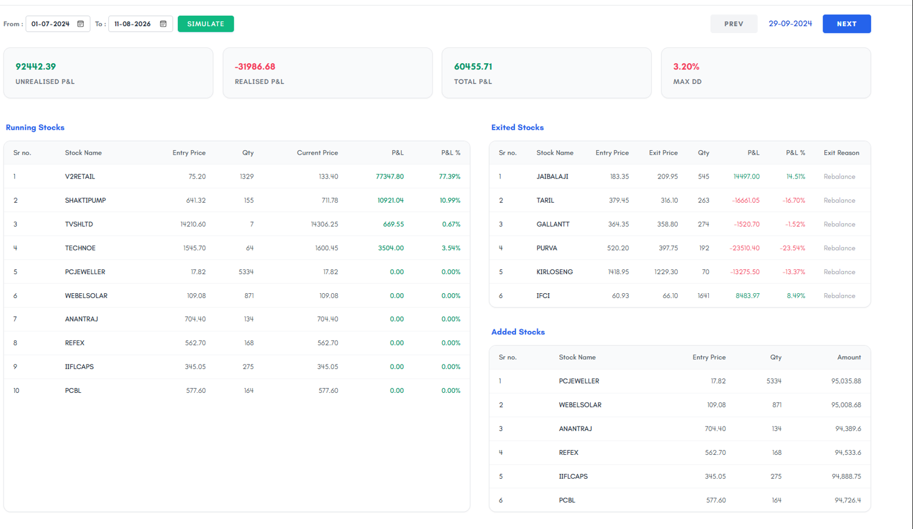The height and width of the screenshot is (529, 913).
Task: Go to previous date with PREV
Action: pyautogui.click(x=734, y=24)
